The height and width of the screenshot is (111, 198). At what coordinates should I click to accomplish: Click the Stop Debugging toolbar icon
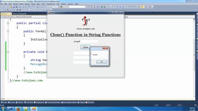click(120, 7)
